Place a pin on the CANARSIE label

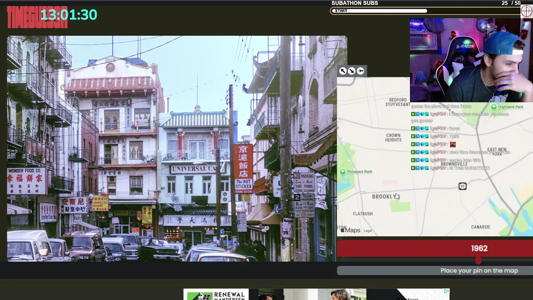481,227
